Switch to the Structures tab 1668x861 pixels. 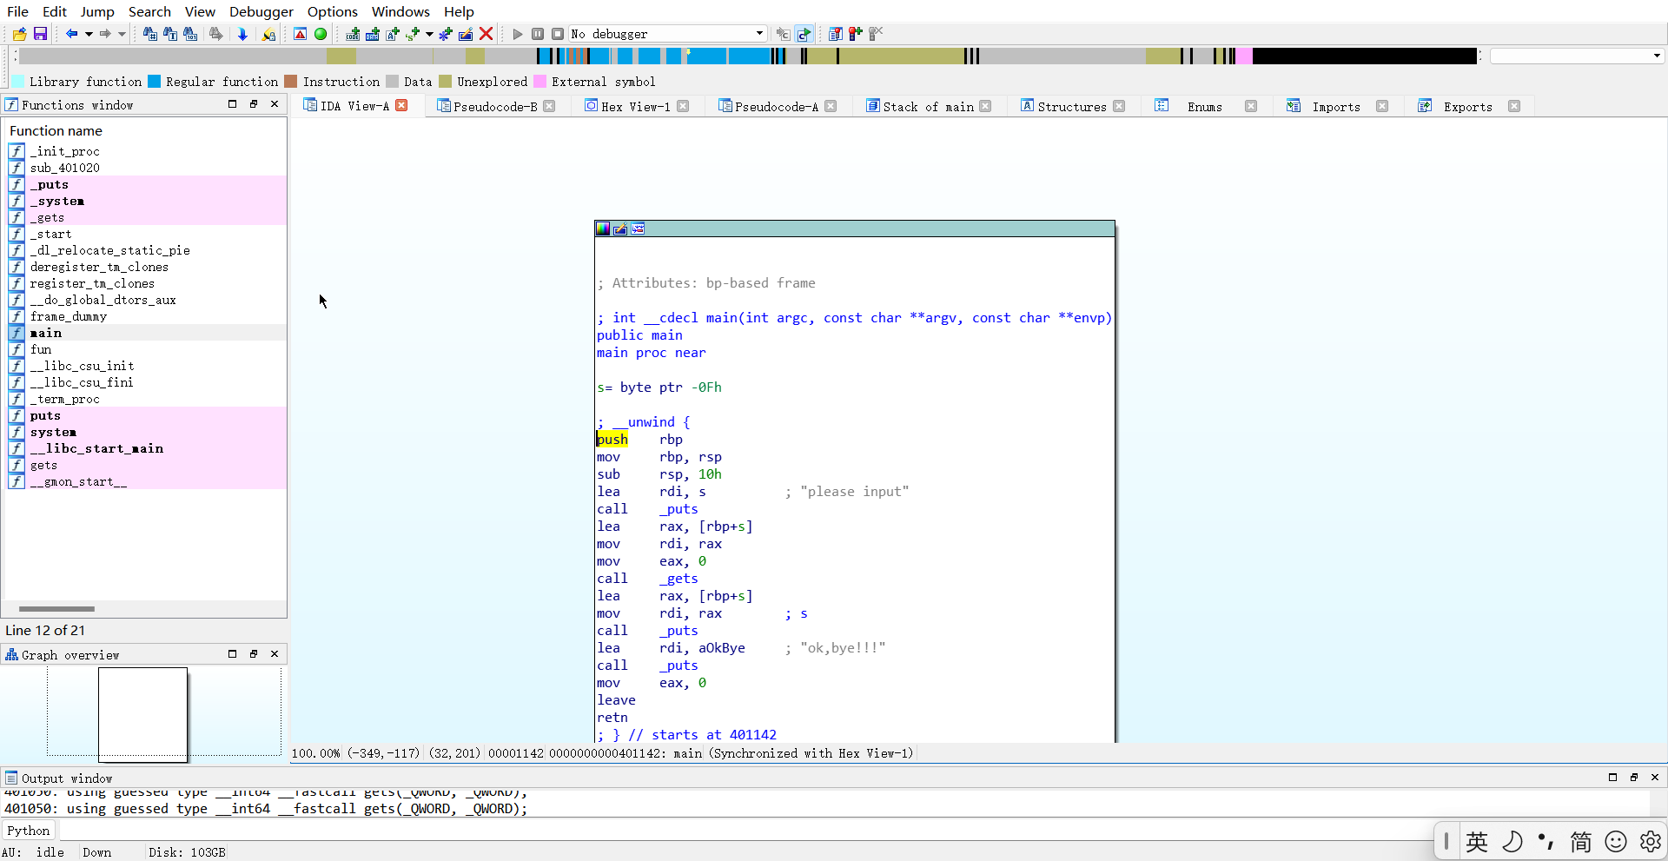point(1072,107)
